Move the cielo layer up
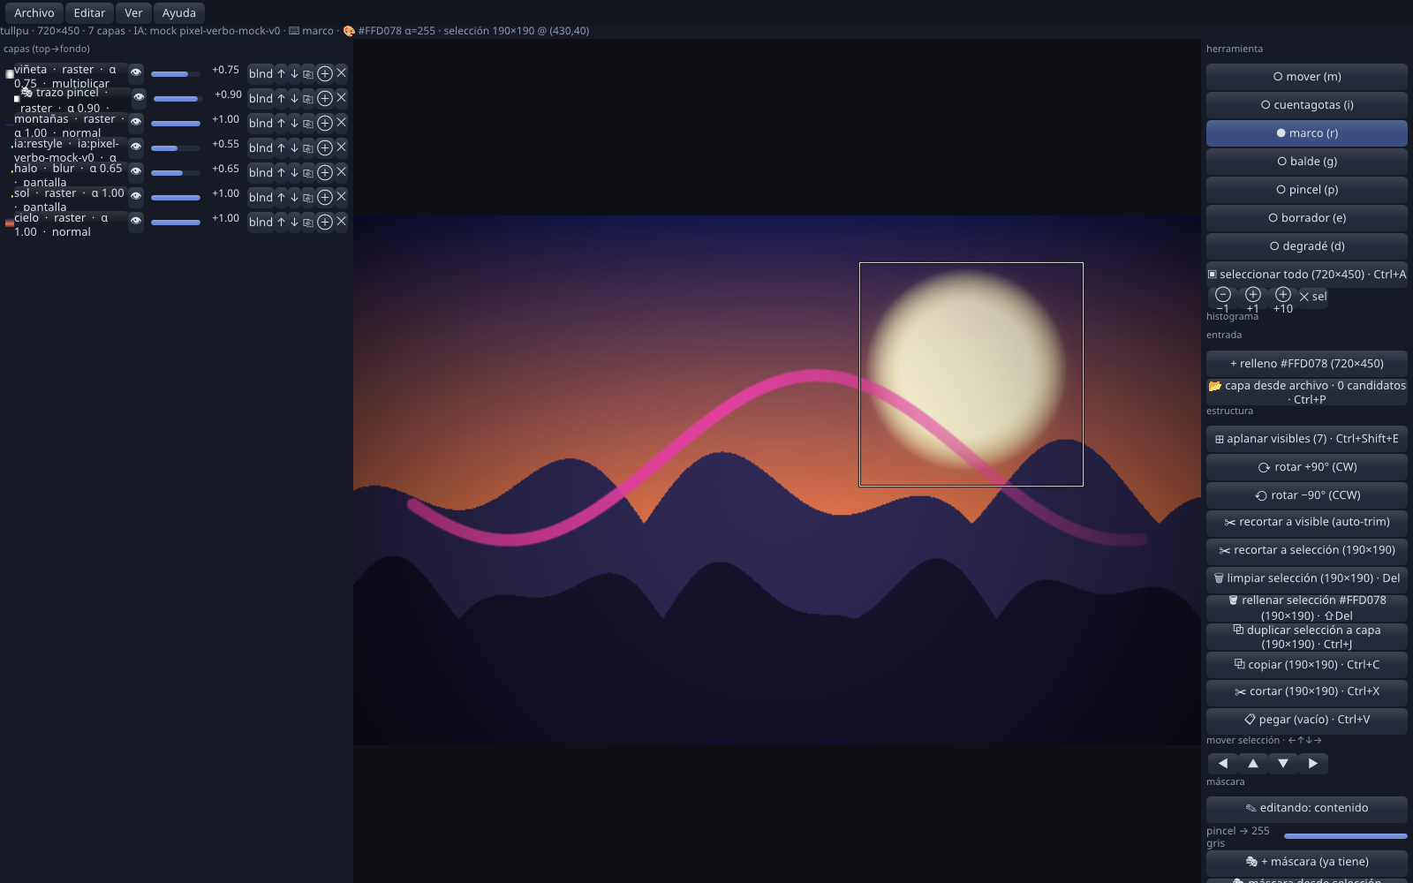The height and width of the screenshot is (883, 1413). click(281, 222)
